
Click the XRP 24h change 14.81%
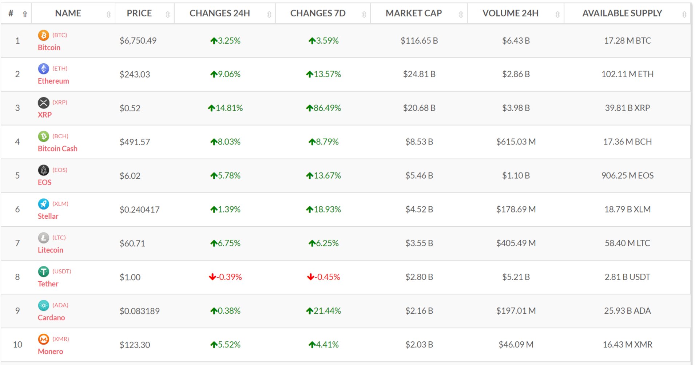click(x=225, y=108)
